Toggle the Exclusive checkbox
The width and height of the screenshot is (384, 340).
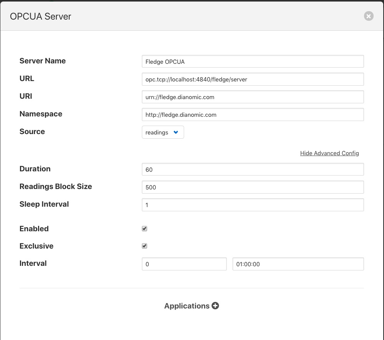pos(145,246)
